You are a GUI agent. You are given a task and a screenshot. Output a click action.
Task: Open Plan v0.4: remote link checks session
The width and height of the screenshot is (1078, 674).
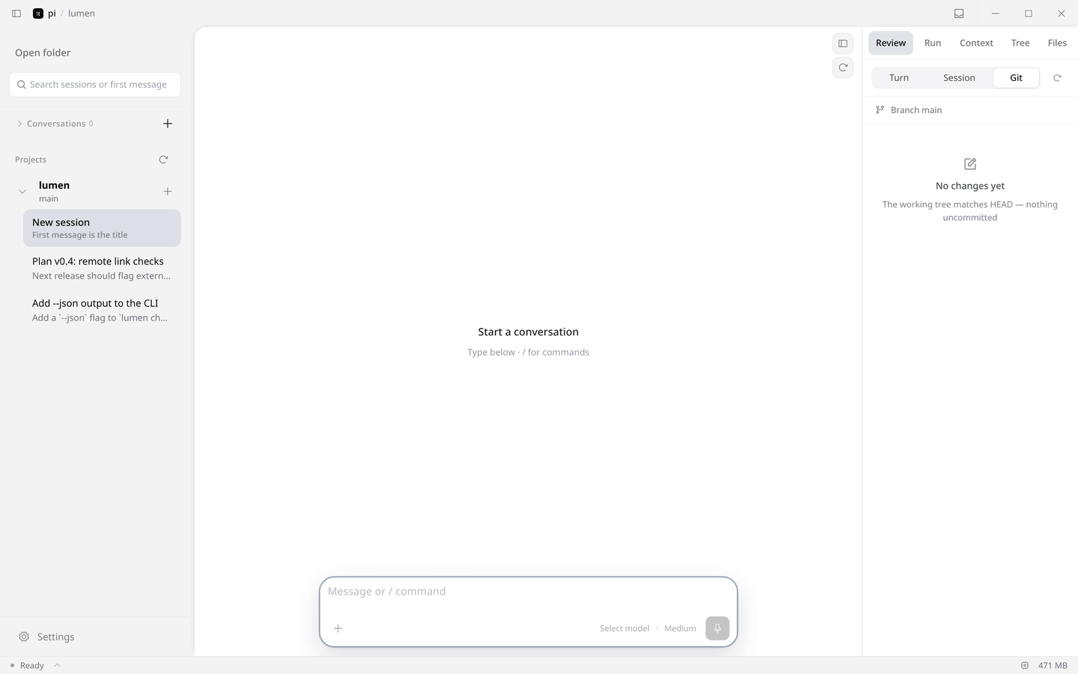coord(102,268)
